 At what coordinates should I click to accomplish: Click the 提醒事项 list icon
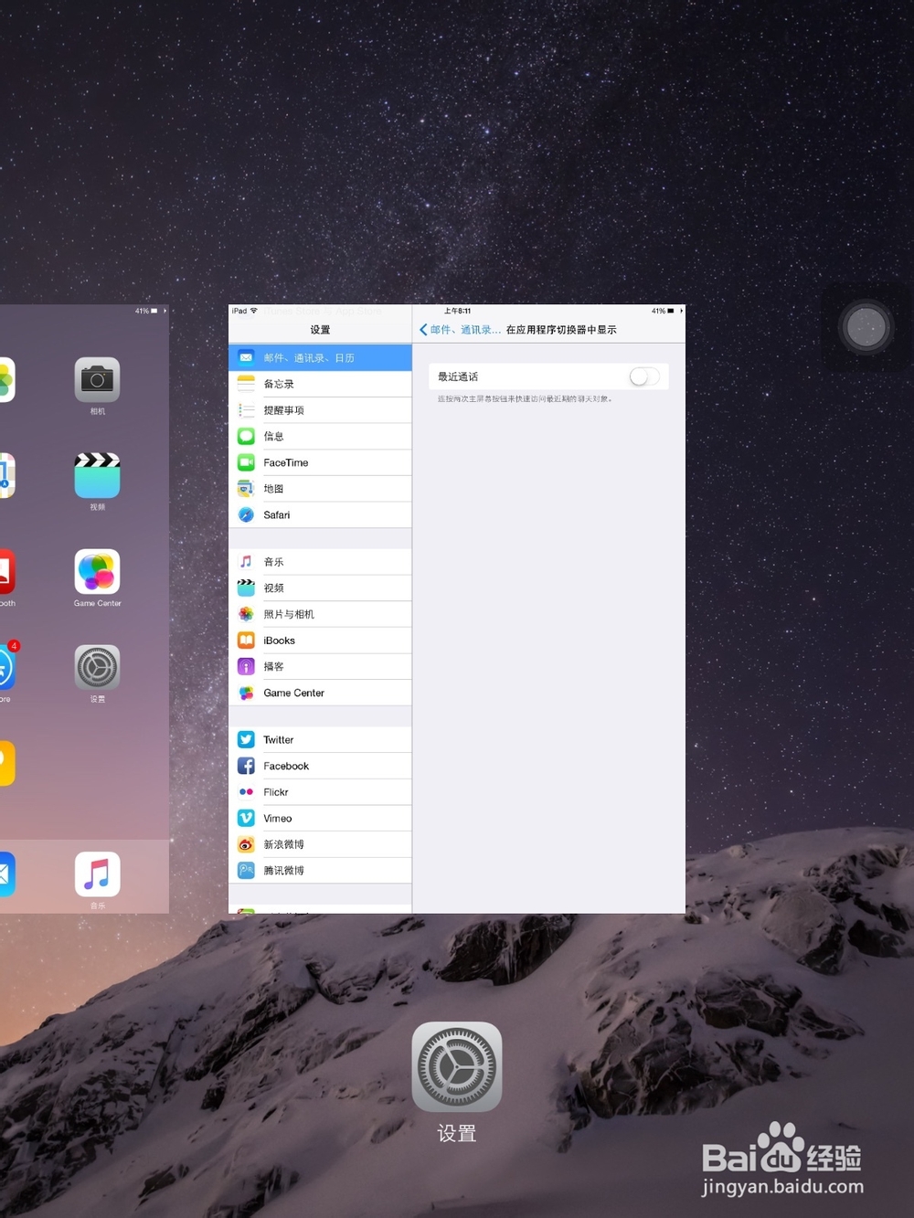pyautogui.click(x=246, y=410)
